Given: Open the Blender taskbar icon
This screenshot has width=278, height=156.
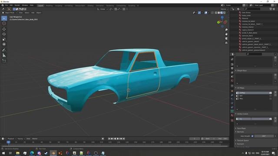Looking at the screenshot, I should point(53,153).
